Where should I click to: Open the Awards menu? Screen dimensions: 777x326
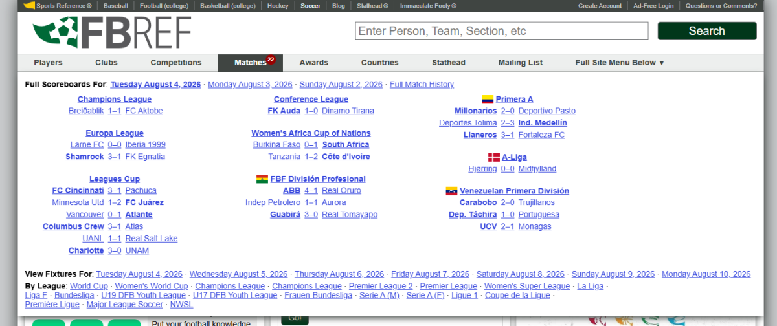pos(313,63)
